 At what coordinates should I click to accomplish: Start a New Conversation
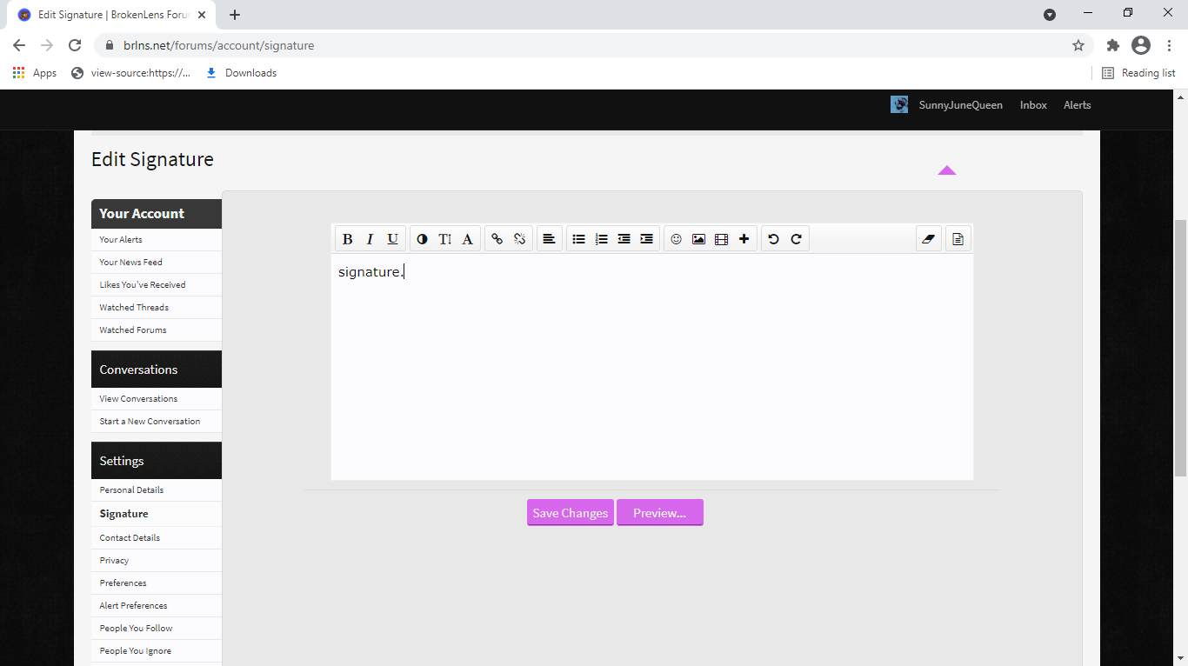point(157,422)
